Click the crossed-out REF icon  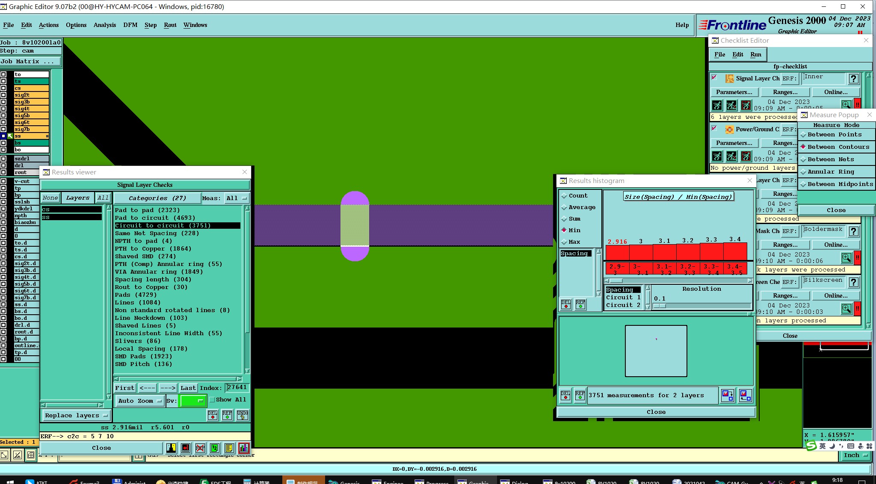click(200, 448)
